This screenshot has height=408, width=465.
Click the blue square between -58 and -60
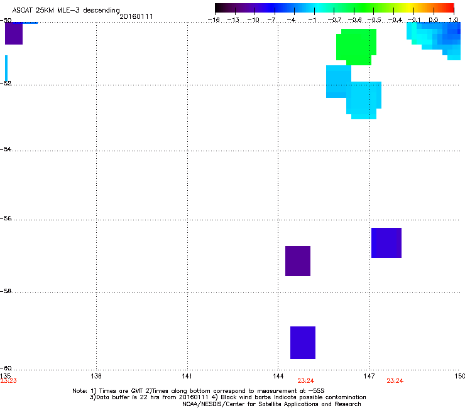(x=303, y=343)
